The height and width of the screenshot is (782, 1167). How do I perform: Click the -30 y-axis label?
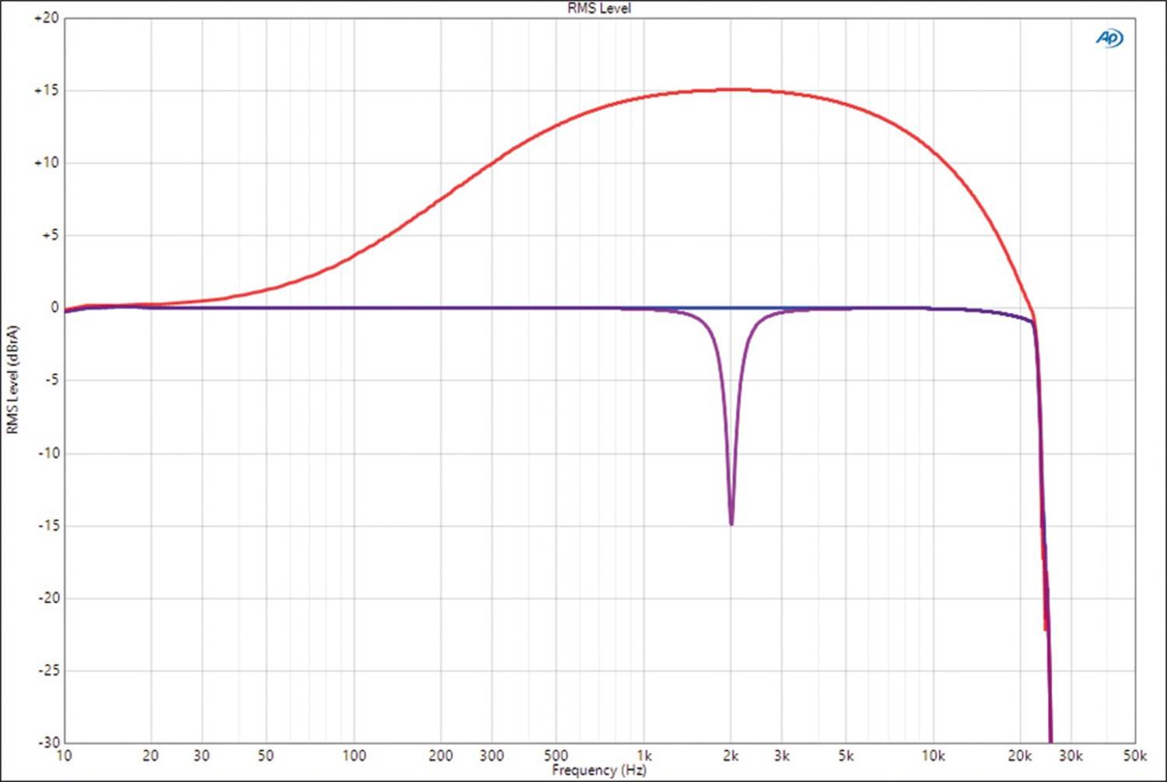[x=47, y=742]
